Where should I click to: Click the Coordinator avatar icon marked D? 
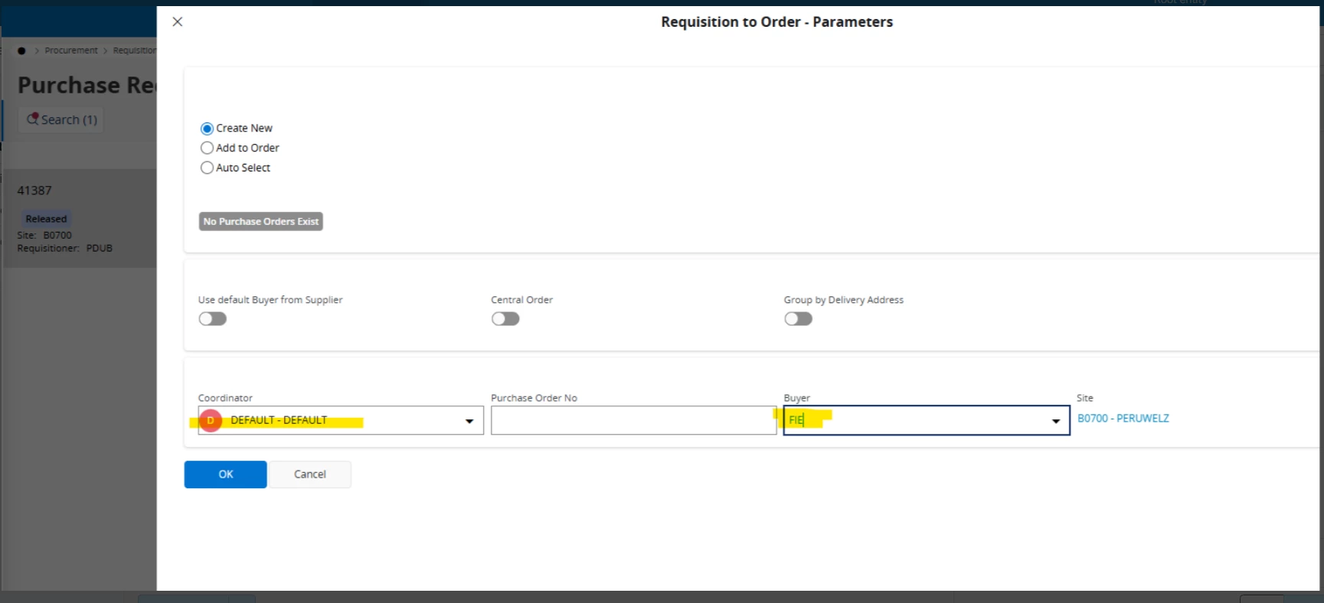(x=211, y=420)
